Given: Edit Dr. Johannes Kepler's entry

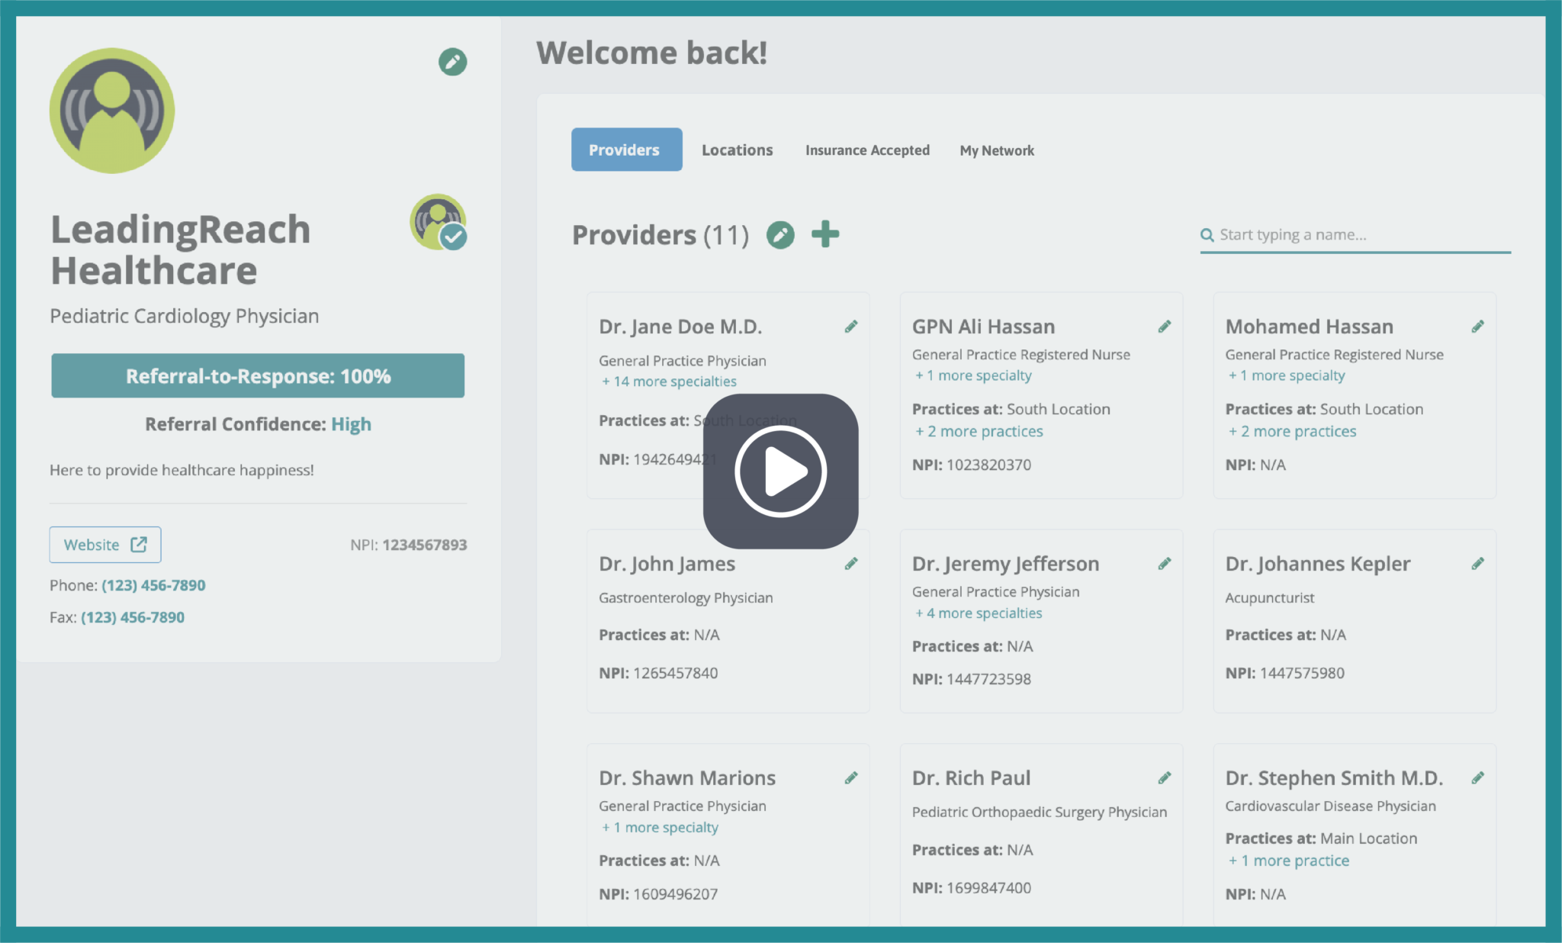Looking at the screenshot, I should [x=1477, y=563].
